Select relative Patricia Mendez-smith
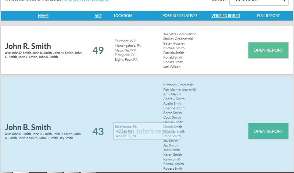Viewport: 294px width, 173px height. click(x=180, y=89)
